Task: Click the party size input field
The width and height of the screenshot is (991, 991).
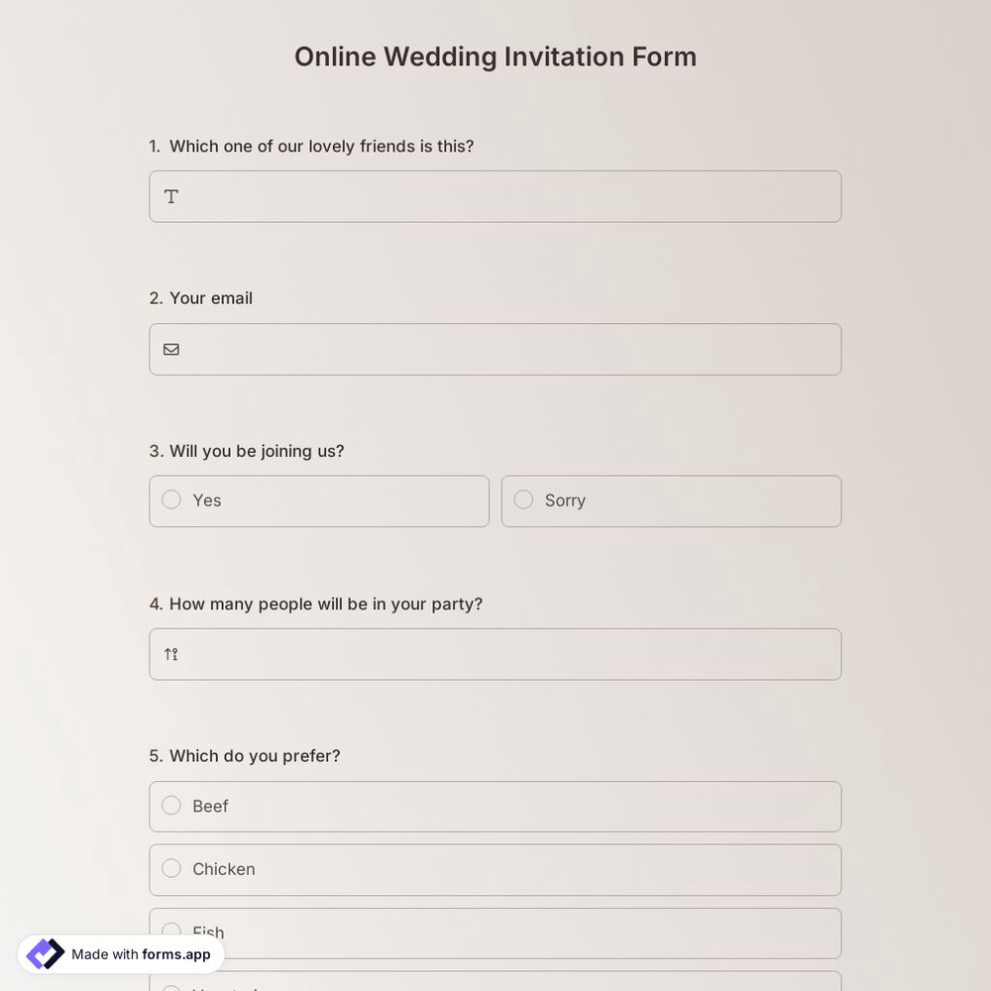Action: click(x=495, y=654)
